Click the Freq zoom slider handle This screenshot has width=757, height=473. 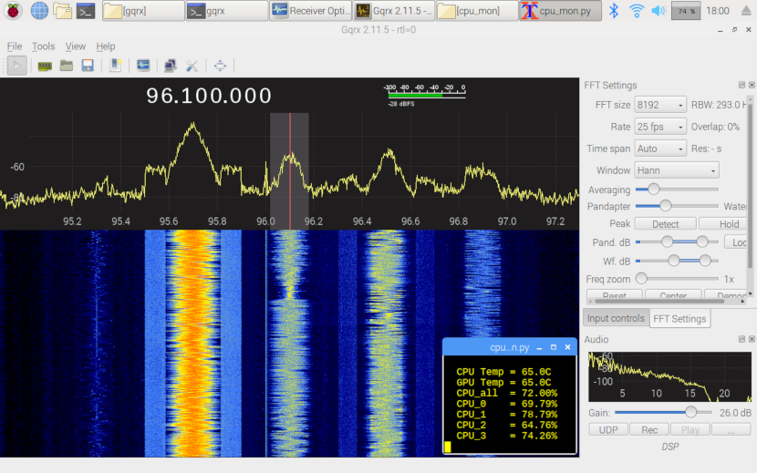click(641, 279)
